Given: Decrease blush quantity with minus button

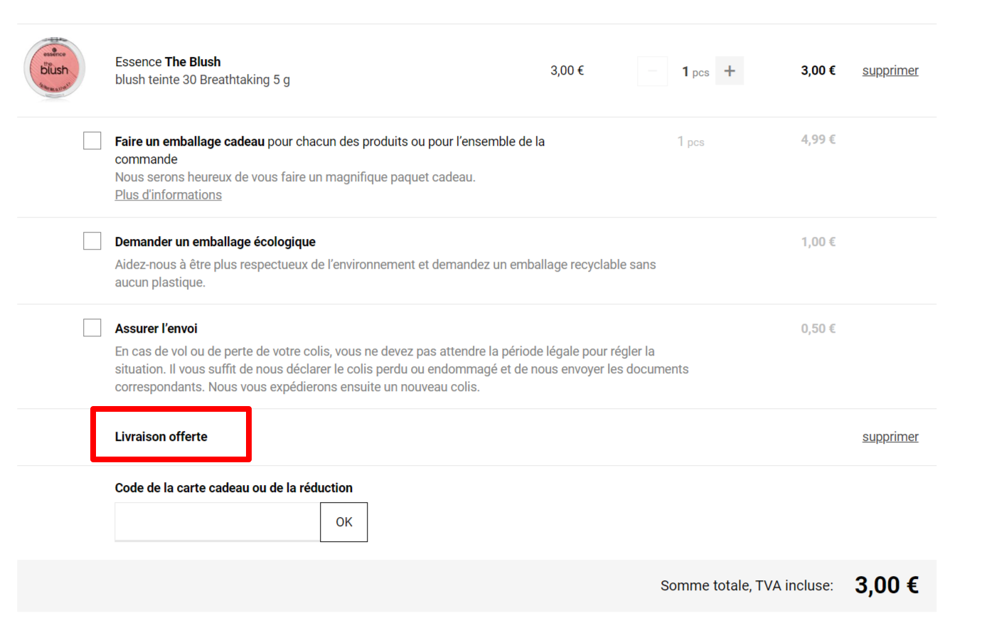Looking at the screenshot, I should (x=652, y=71).
